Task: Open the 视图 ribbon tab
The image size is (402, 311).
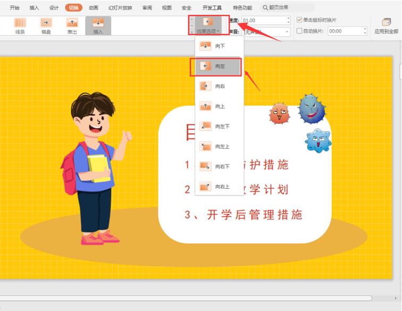Action: point(166,7)
